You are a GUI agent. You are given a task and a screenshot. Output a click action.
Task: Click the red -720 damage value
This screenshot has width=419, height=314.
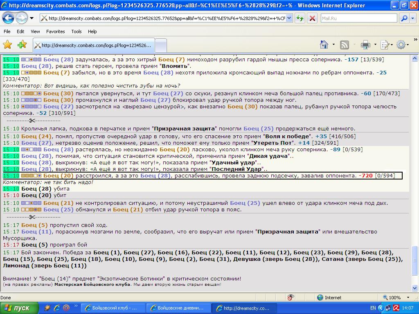pos(365,176)
